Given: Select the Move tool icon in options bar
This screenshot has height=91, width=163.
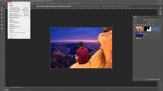Looking at the screenshot, I should (x=3, y=4).
